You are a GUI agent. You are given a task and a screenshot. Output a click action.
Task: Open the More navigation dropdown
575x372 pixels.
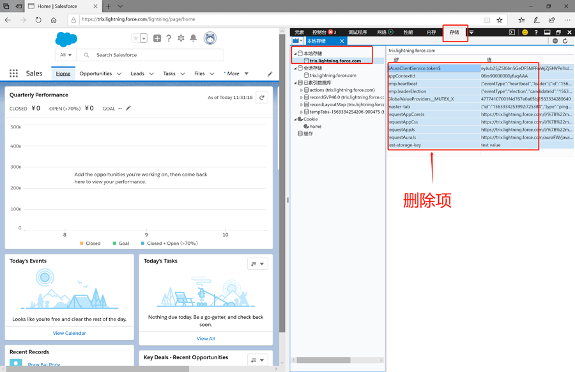(236, 74)
